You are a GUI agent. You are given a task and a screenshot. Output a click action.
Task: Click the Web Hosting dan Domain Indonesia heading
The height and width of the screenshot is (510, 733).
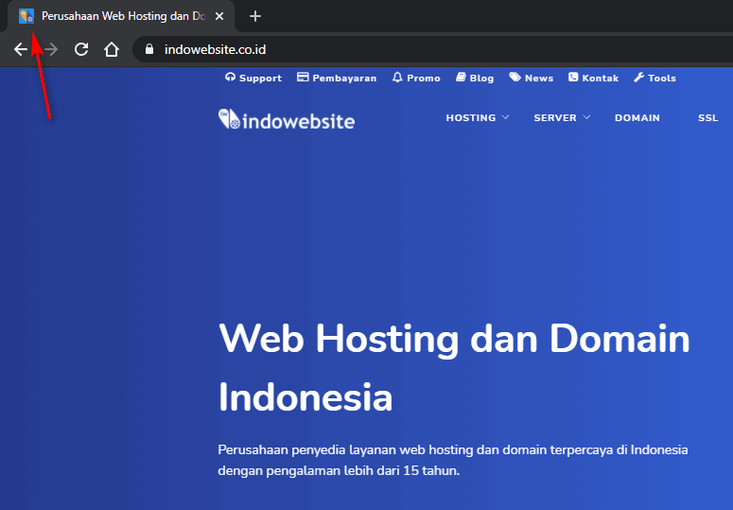(454, 368)
